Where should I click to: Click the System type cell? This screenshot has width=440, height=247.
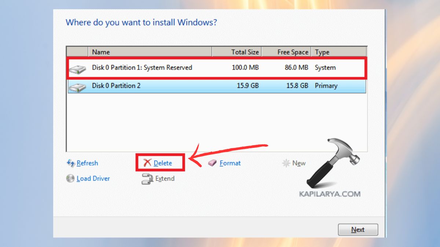[x=325, y=68]
